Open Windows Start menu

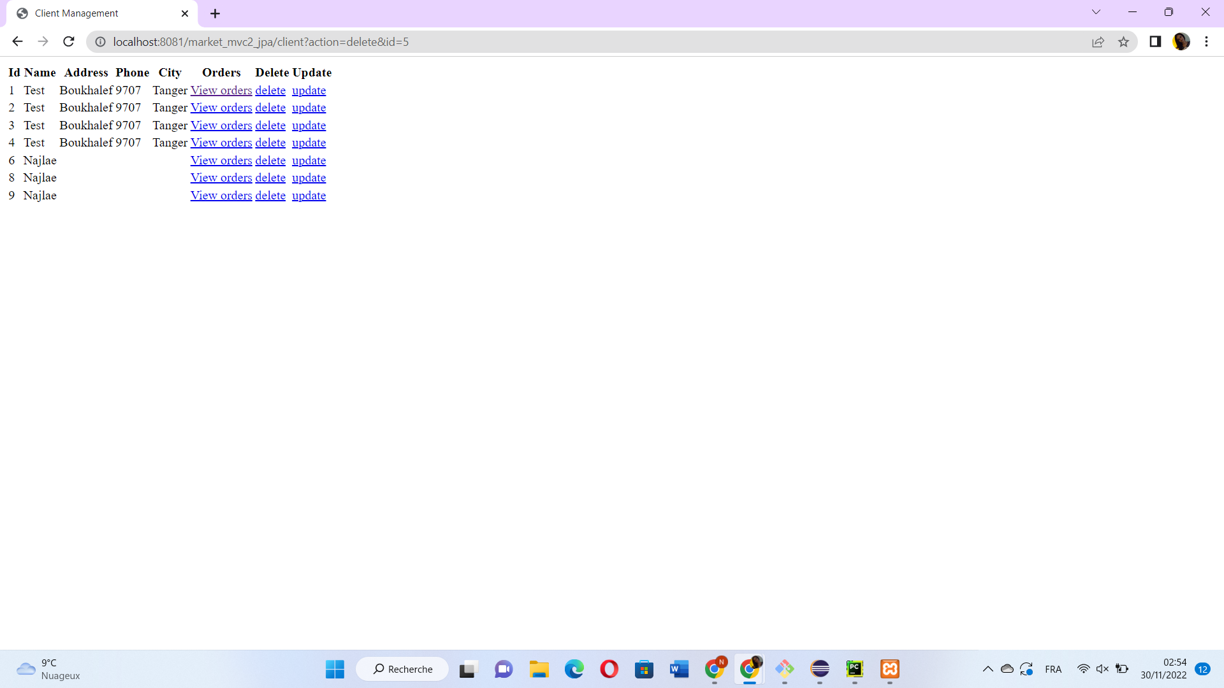coord(335,669)
